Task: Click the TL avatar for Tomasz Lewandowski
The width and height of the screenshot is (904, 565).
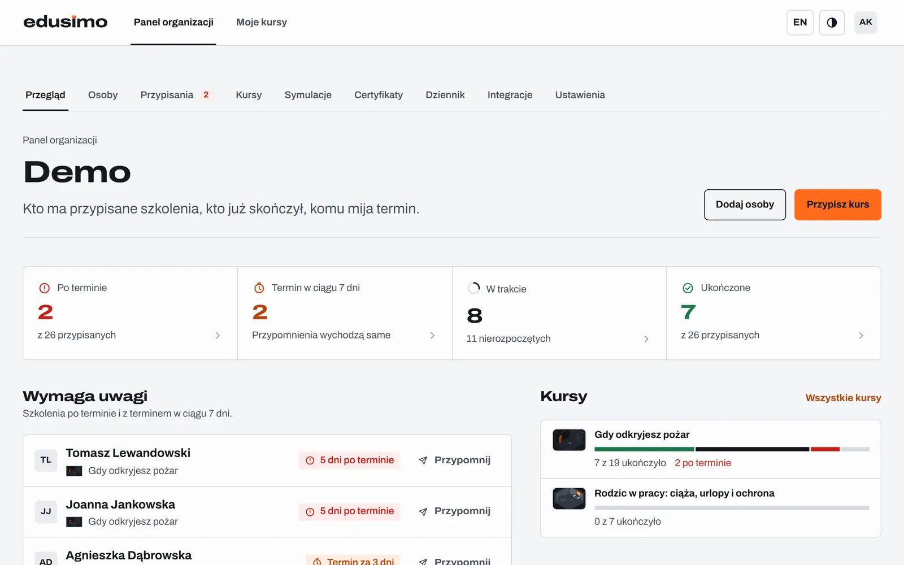Action: click(46, 460)
